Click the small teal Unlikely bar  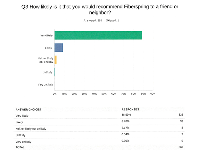click(55, 72)
